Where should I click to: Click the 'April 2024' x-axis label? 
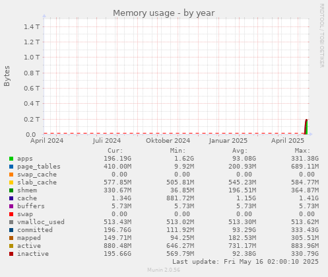tap(47, 141)
